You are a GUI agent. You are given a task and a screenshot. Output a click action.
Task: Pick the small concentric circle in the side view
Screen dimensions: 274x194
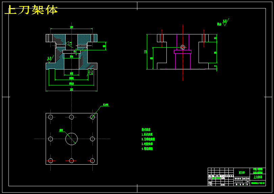tap(183, 47)
